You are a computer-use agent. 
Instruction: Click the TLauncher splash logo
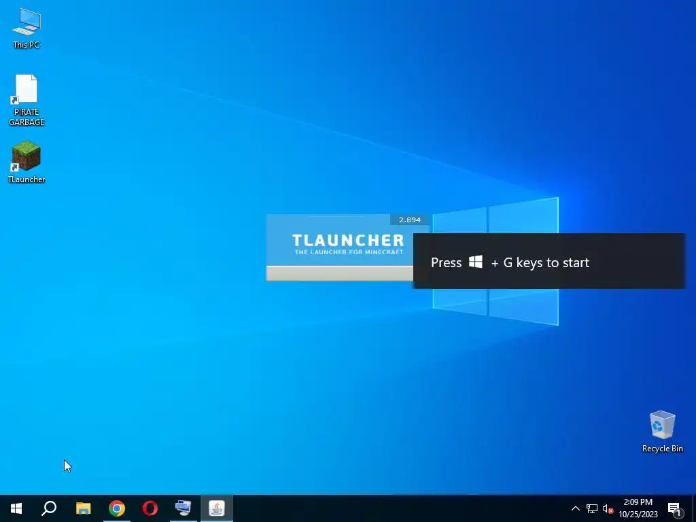pos(348,244)
